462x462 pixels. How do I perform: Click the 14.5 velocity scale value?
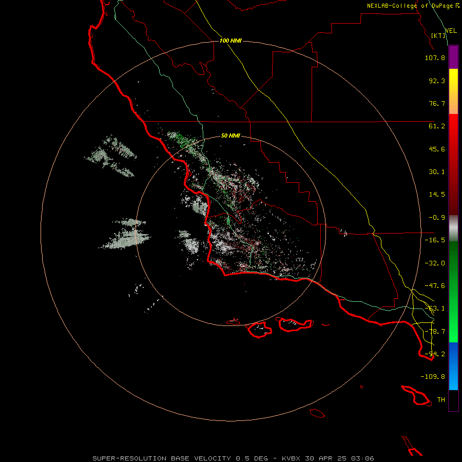pos(437,195)
